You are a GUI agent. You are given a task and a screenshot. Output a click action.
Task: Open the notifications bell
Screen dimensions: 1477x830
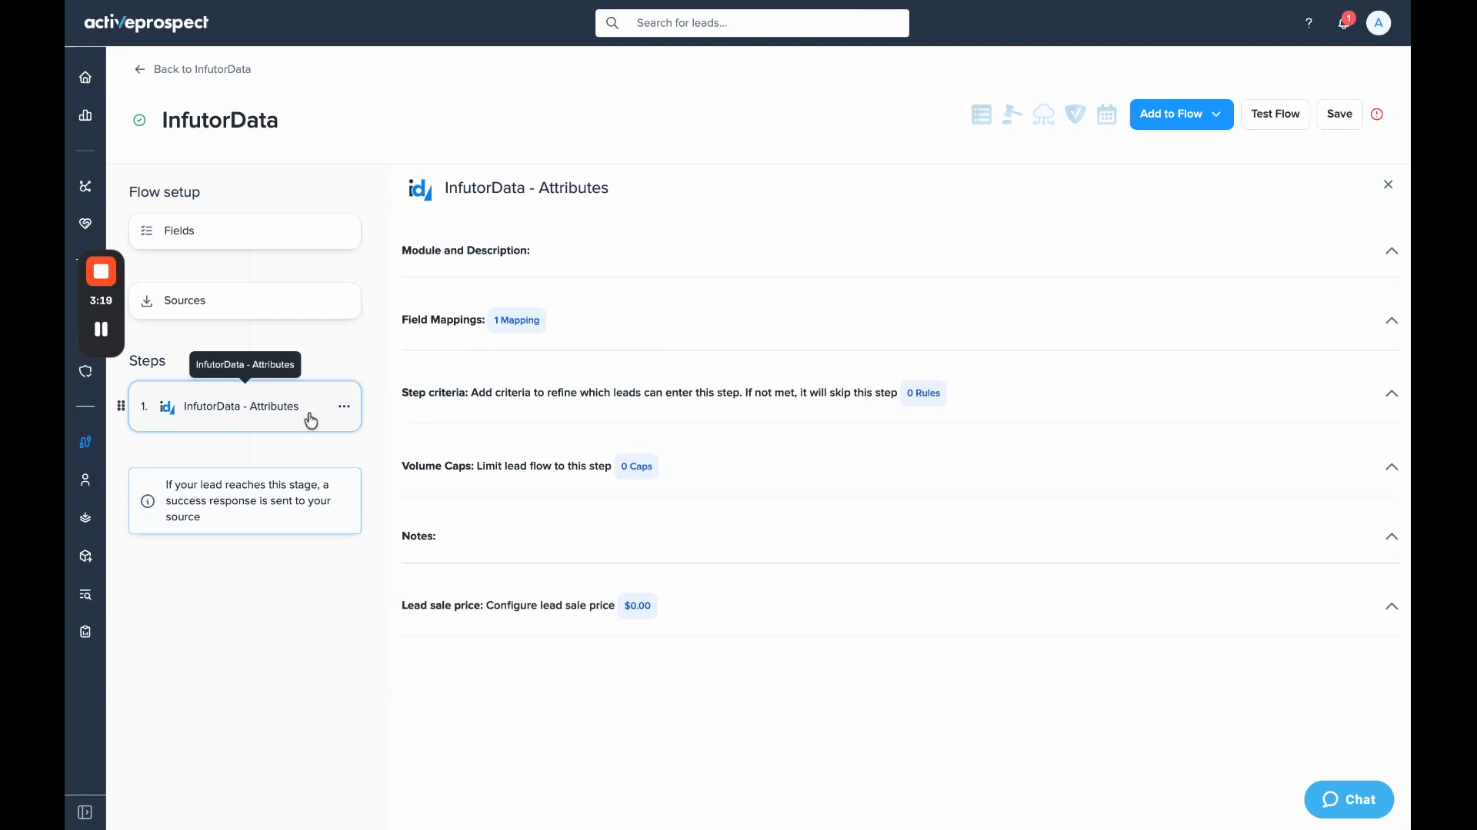(1344, 22)
